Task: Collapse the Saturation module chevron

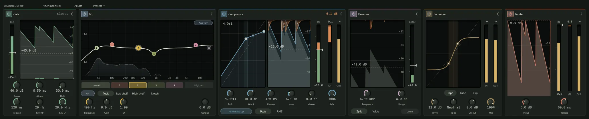Action: (498, 14)
